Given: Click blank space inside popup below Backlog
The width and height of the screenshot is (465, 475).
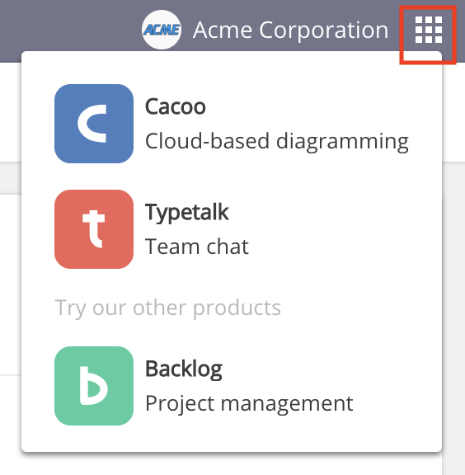Looking at the screenshot, I should click(232, 439).
